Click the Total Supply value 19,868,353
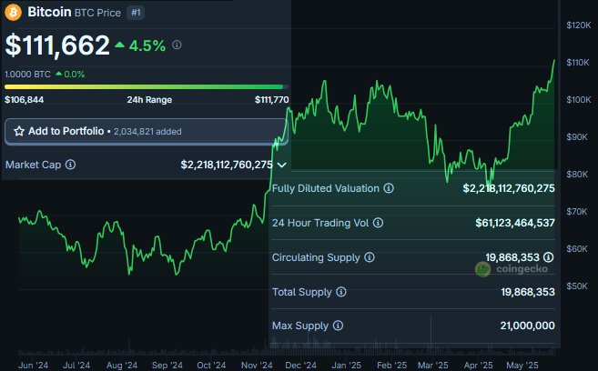598x371 pixels. [x=528, y=292]
